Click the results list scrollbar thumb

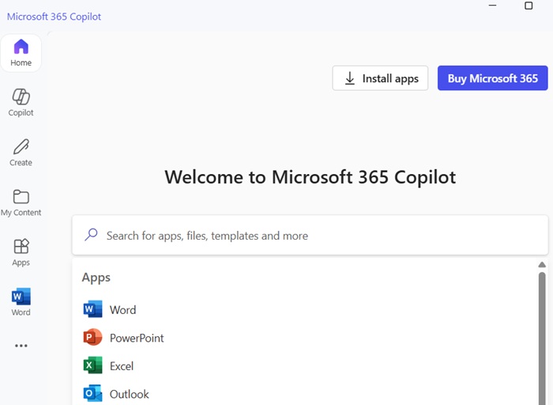(542, 339)
